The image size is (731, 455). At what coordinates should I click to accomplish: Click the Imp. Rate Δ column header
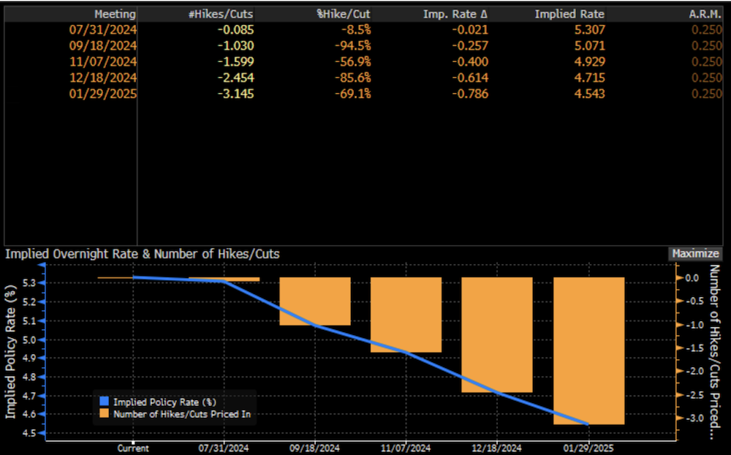(456, 14)
